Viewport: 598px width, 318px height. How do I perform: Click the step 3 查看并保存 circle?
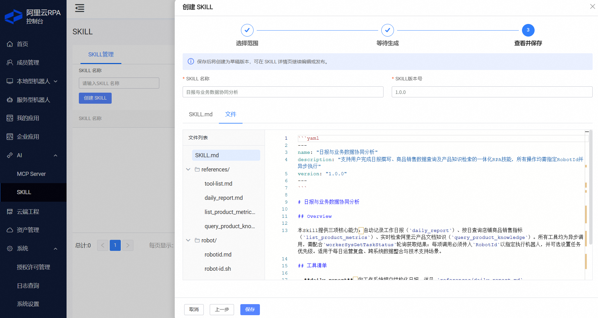pyautogui.click(x=528, y=30)
